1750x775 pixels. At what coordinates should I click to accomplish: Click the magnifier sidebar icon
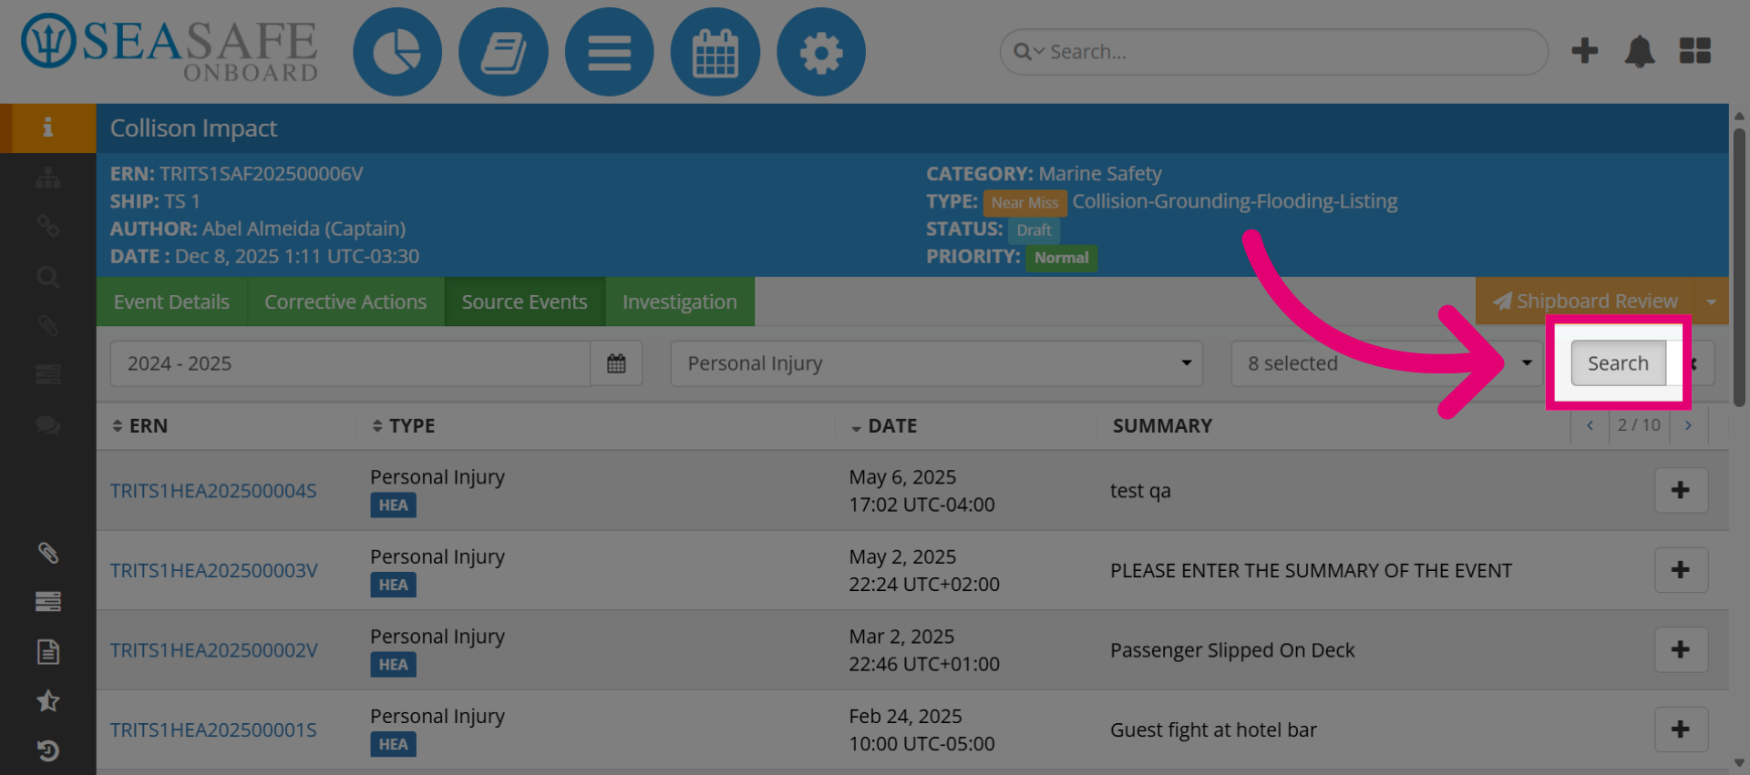[47, 277]
